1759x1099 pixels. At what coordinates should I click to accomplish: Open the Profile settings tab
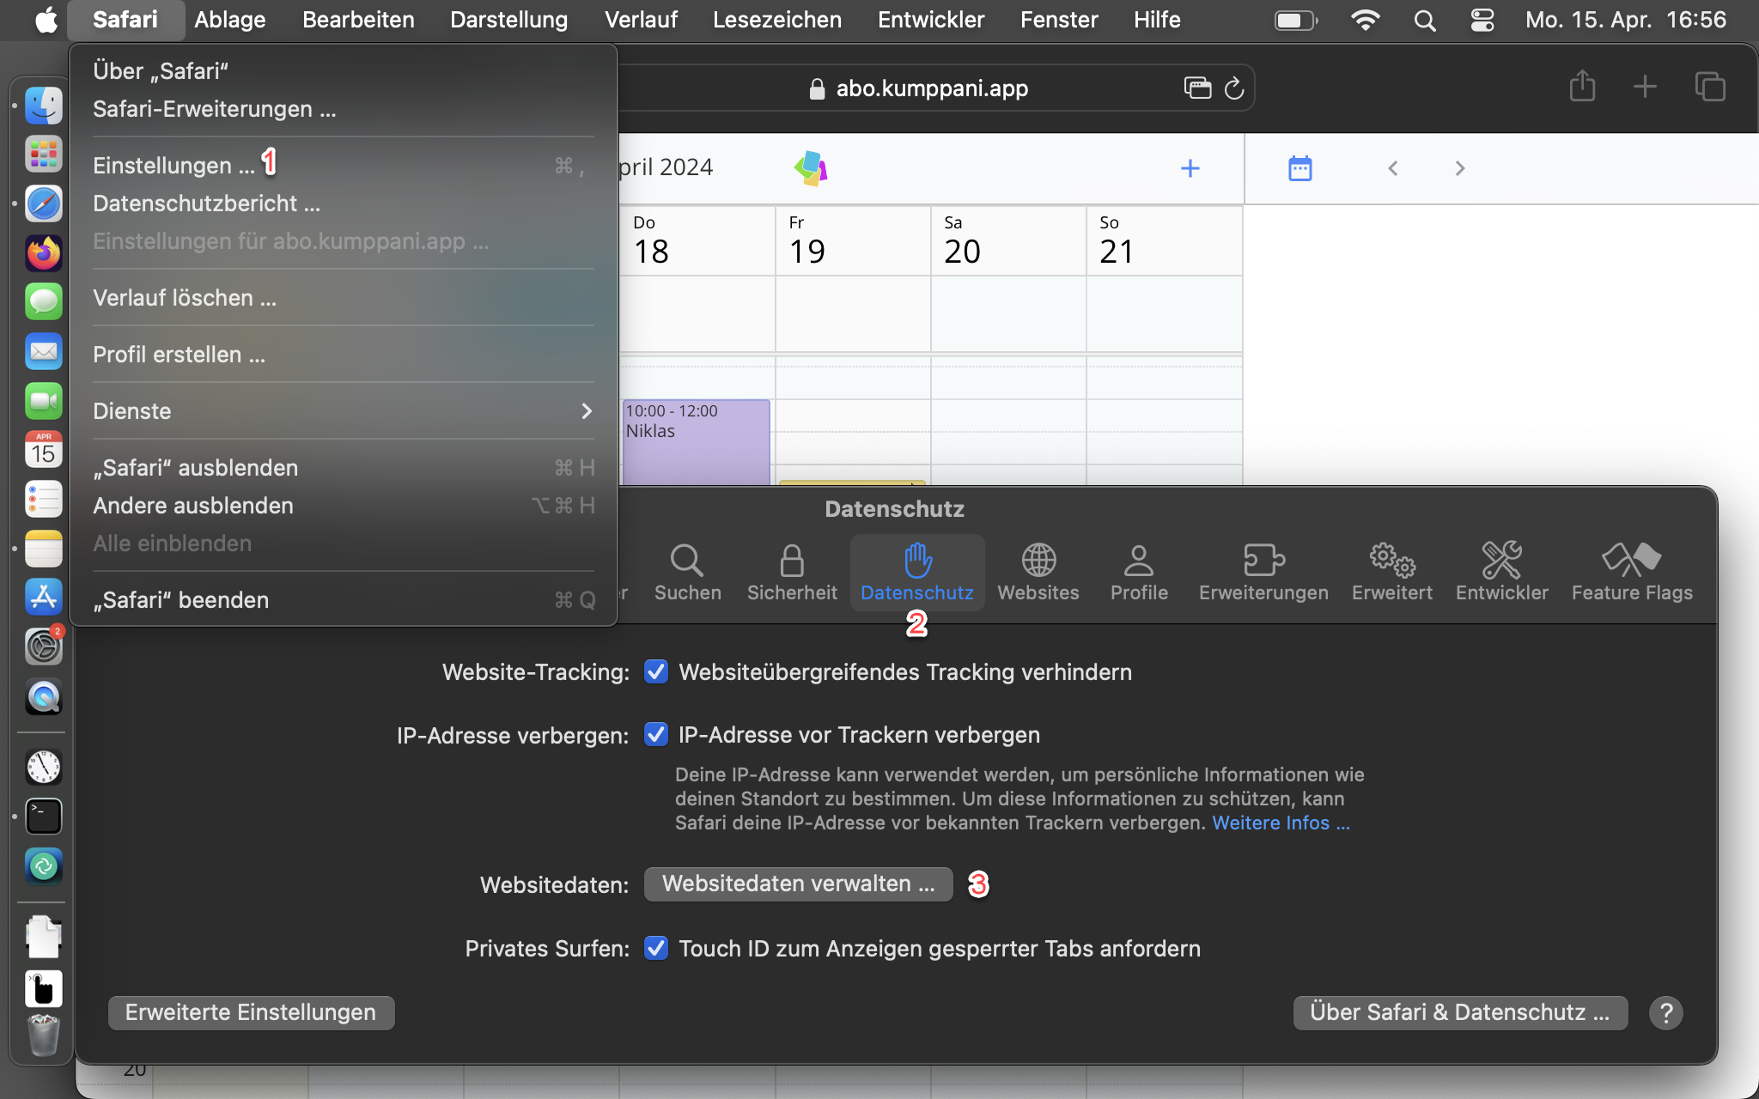click(1139, 573)
